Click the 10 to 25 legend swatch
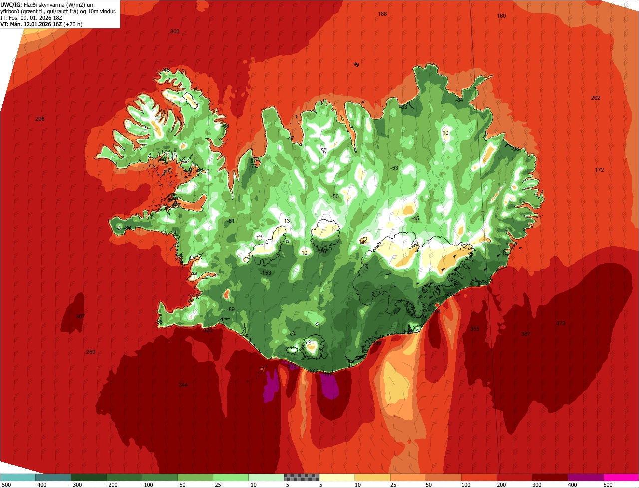This screenshot has height=488, width=639. point(372,477)
